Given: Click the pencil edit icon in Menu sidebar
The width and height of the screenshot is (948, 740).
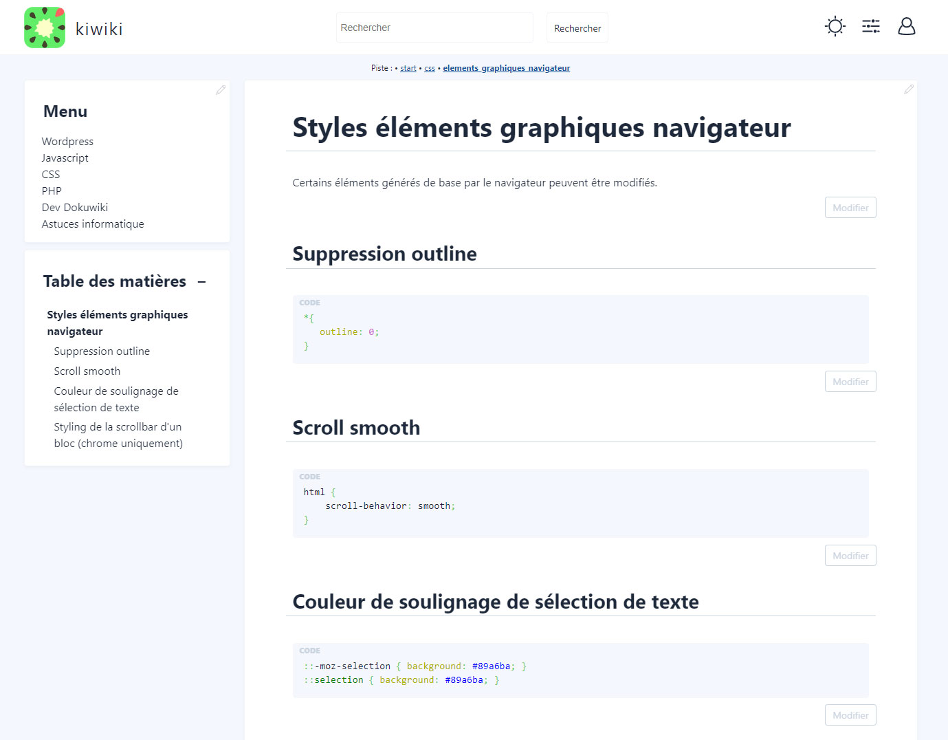Looking at the screenshot, I should point(221,90).
